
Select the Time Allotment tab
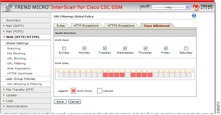point(156,26)
